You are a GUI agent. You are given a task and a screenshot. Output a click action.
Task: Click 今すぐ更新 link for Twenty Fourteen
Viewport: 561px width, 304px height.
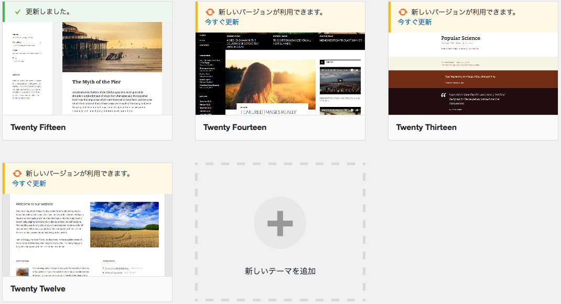[x=222, y=22]
